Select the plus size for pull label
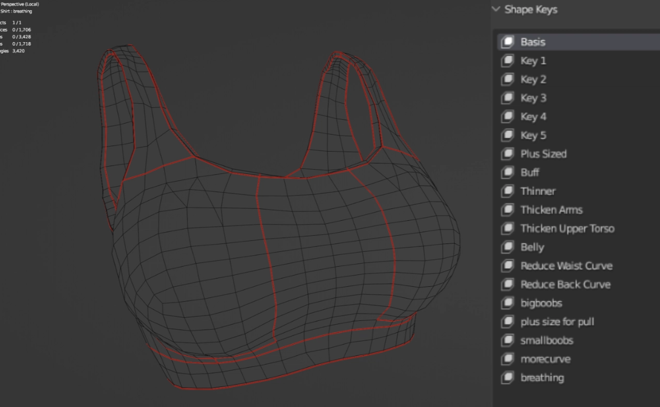The width and height of the screenshot is (660, 407). tap(557, 322)
